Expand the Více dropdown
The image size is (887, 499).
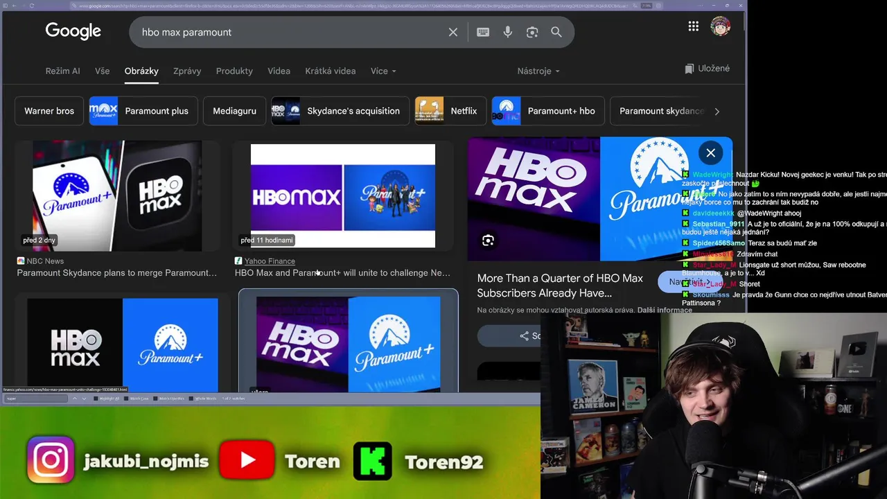[383, 71]
